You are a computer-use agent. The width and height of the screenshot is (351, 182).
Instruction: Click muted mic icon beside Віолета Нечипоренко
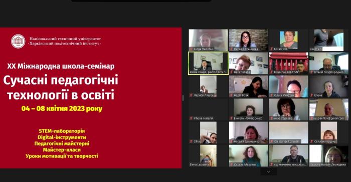(x=232, y=118)
